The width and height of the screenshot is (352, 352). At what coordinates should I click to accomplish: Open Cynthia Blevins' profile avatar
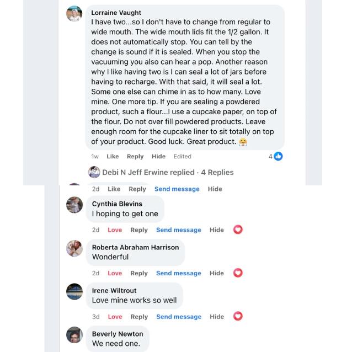click(74, 205)
